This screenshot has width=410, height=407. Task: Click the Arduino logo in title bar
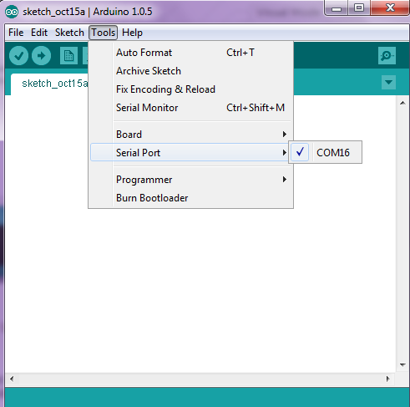(x=12, y=12)
